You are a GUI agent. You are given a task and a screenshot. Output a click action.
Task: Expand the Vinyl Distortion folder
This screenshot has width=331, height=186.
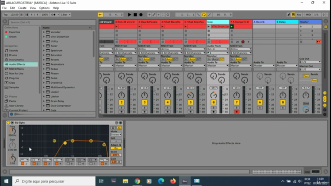point(44,37)
